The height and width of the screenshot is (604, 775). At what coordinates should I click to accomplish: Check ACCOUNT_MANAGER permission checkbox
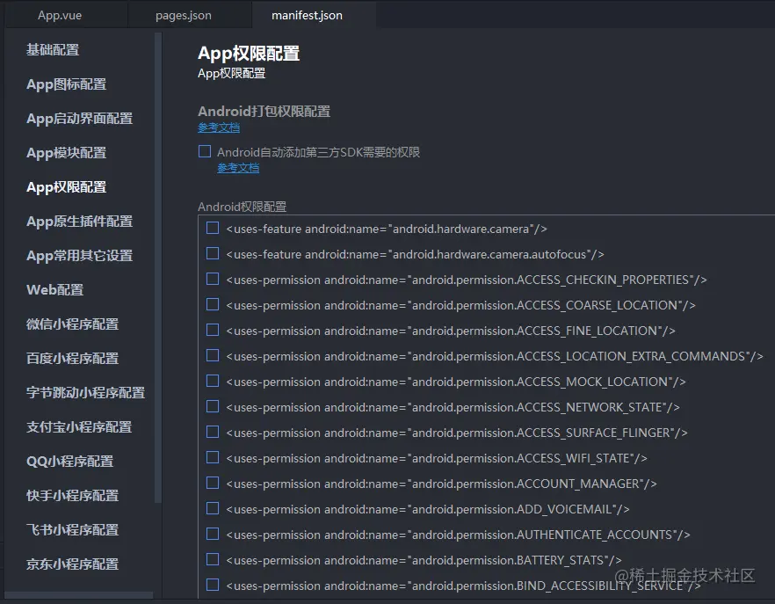(x=213, y=483)
